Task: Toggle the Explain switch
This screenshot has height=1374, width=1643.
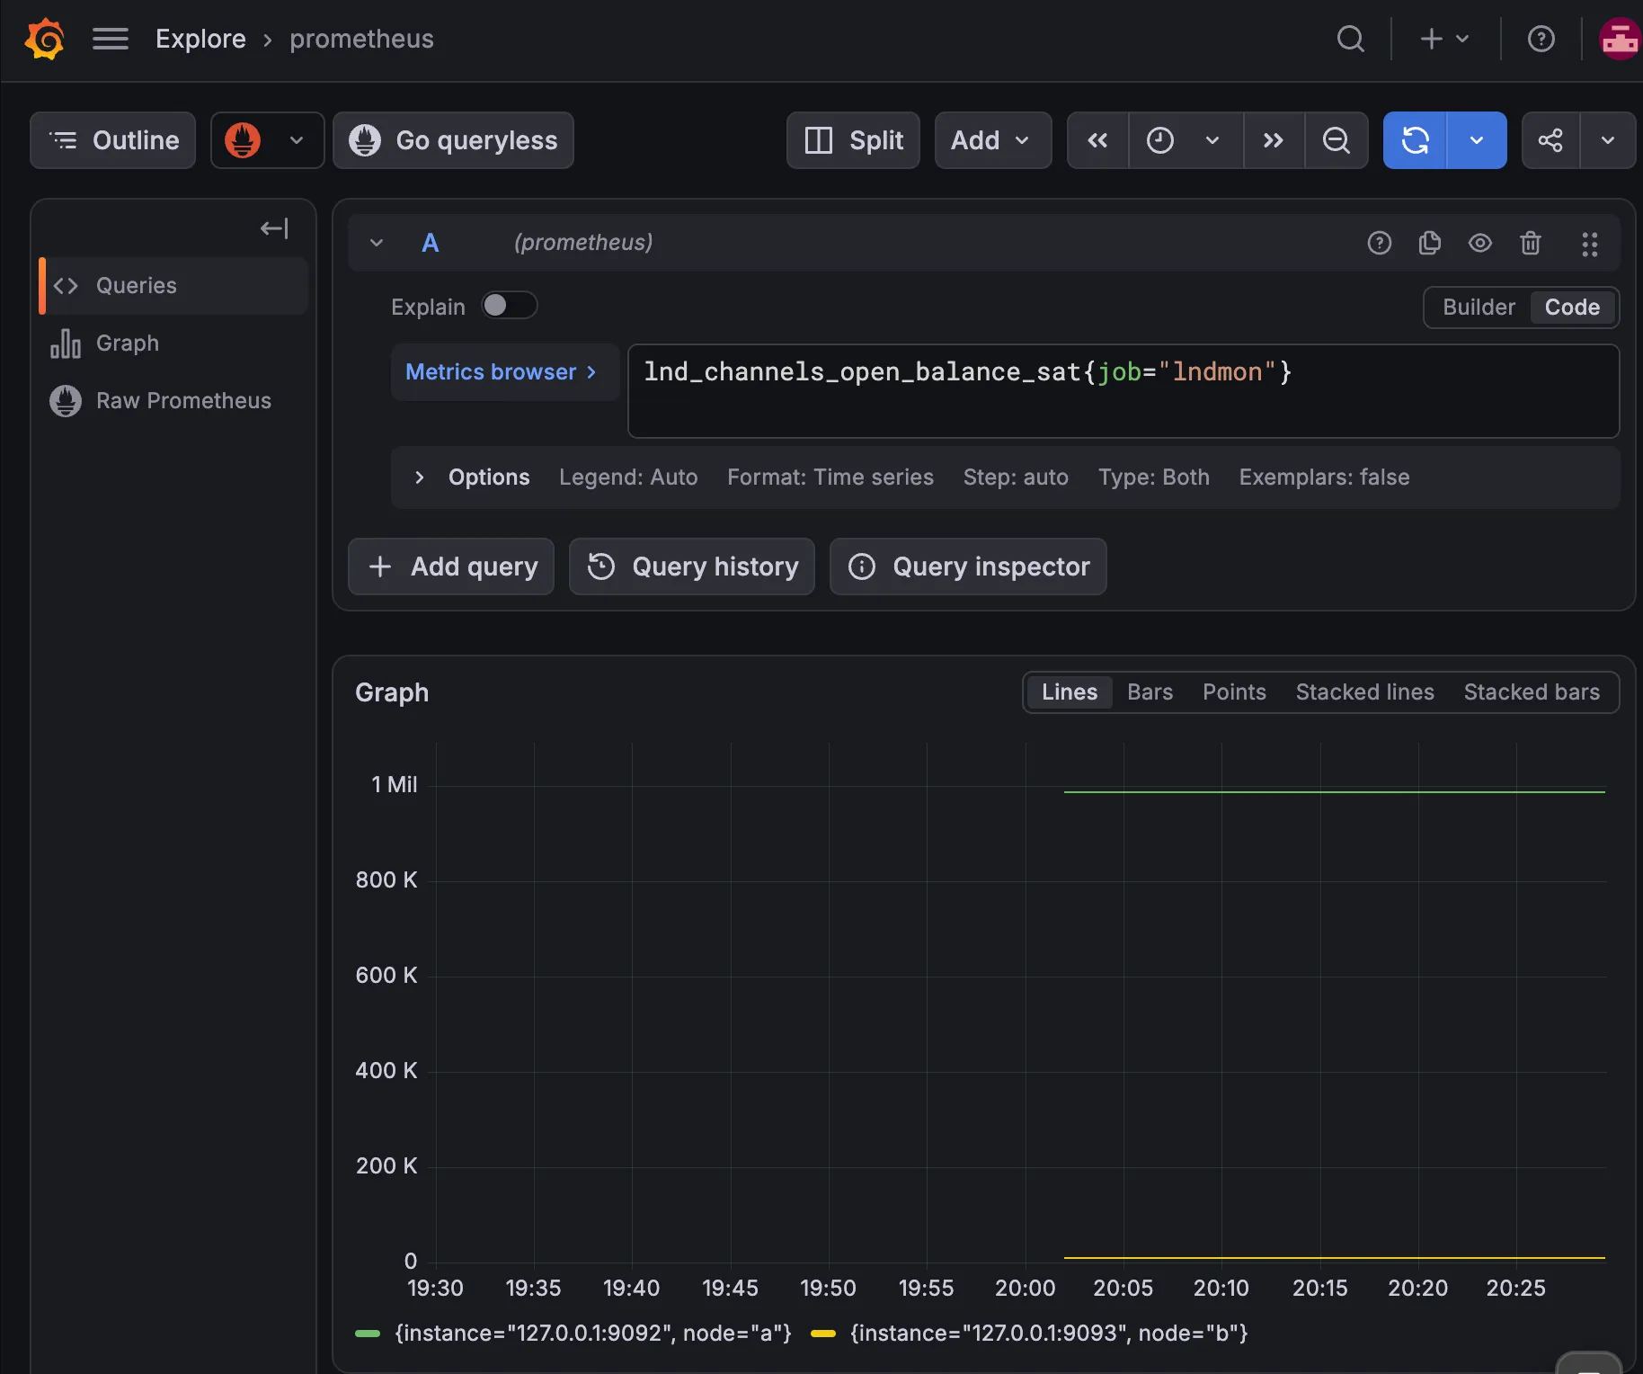Action: coord(509,306)
